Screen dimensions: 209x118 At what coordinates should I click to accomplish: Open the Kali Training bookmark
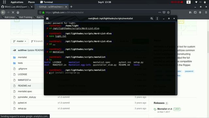coord(24,17)
